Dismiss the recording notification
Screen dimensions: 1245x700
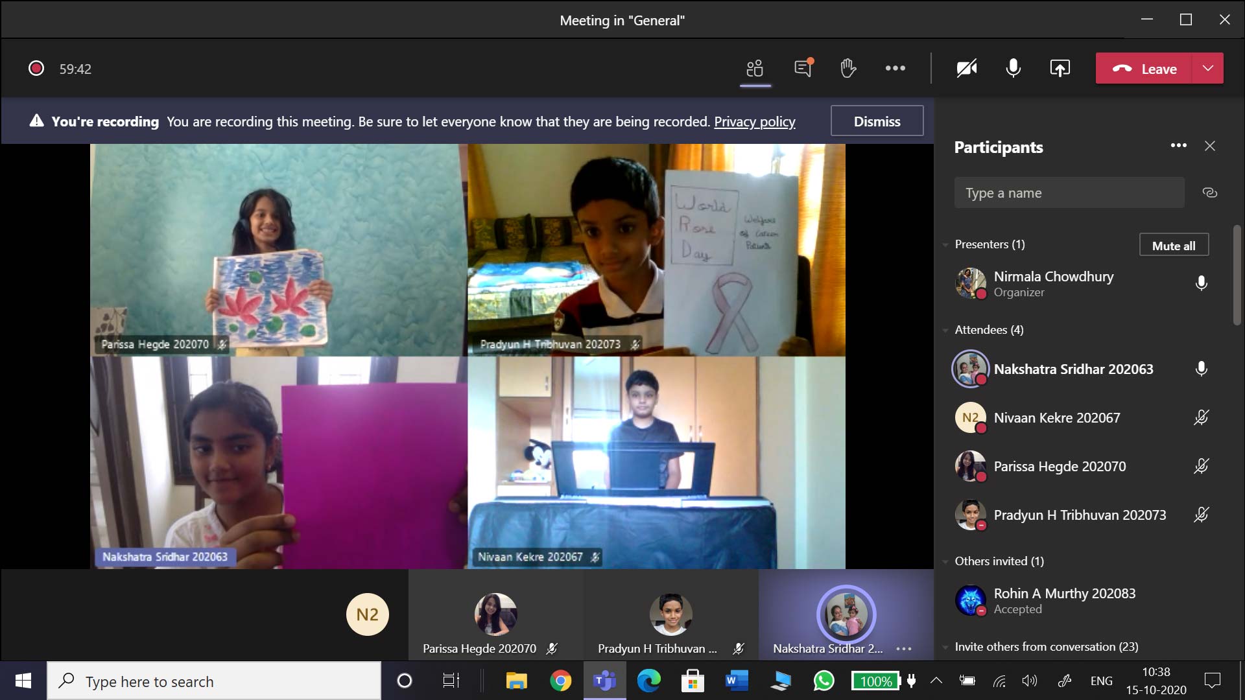tap(877, 121)
